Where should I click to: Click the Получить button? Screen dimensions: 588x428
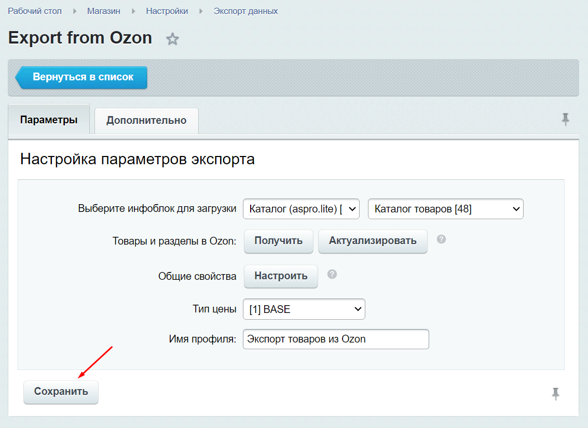point(279,241)
